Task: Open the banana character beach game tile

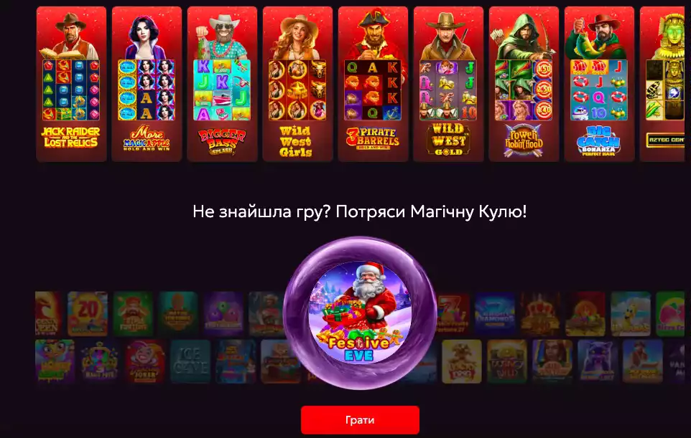Action: [631, 313]
